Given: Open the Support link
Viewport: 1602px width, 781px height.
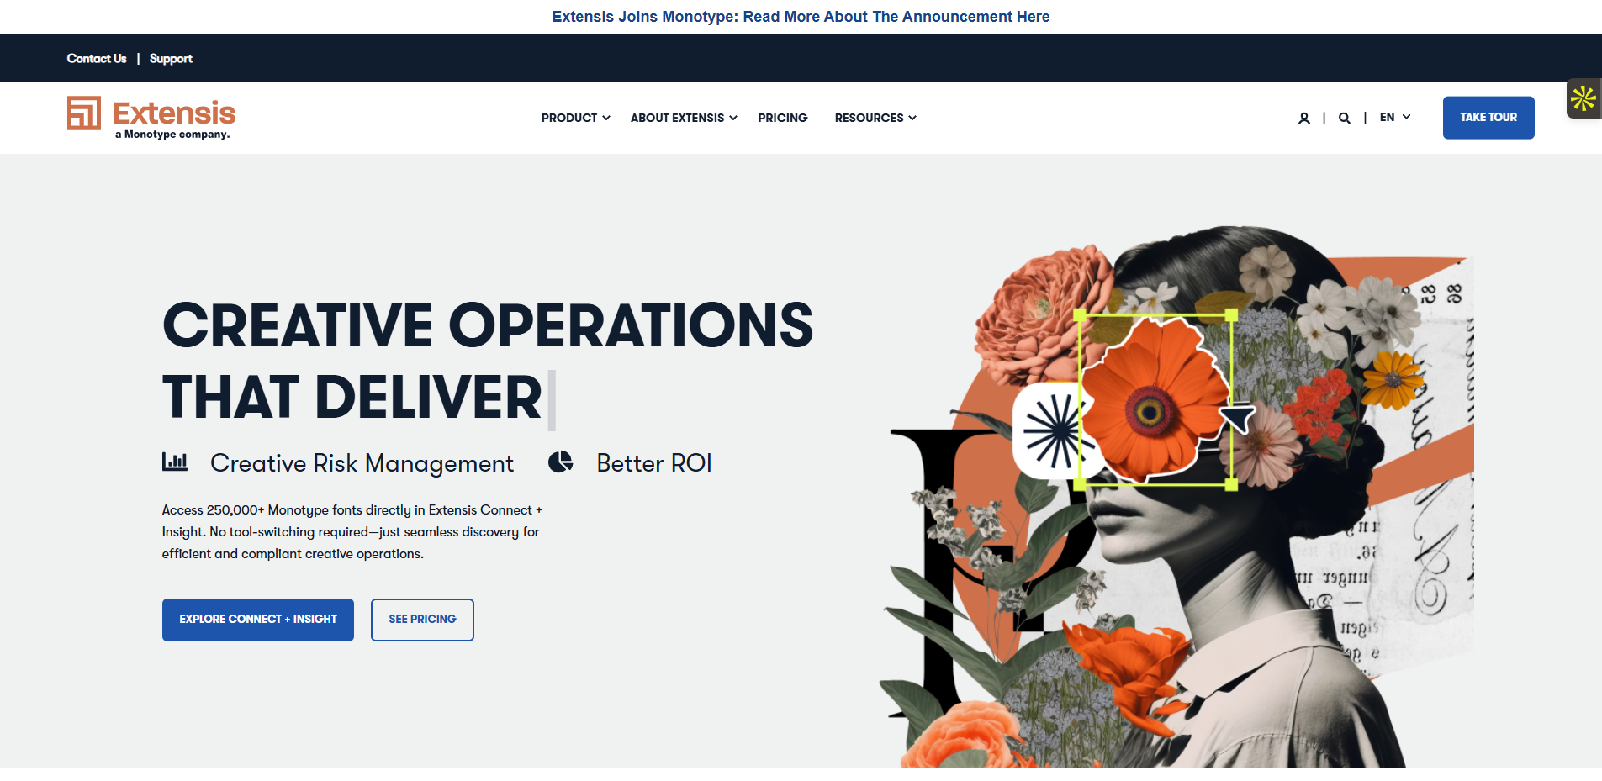Looking at the screenshot, I should pyautogui.click(x=171, y=59).
